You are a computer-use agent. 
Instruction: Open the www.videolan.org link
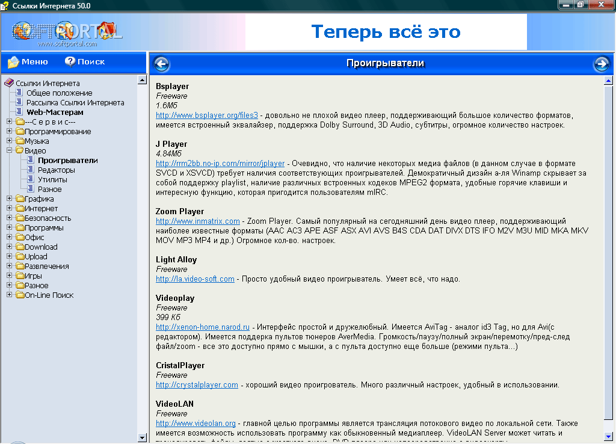point(196,423)
